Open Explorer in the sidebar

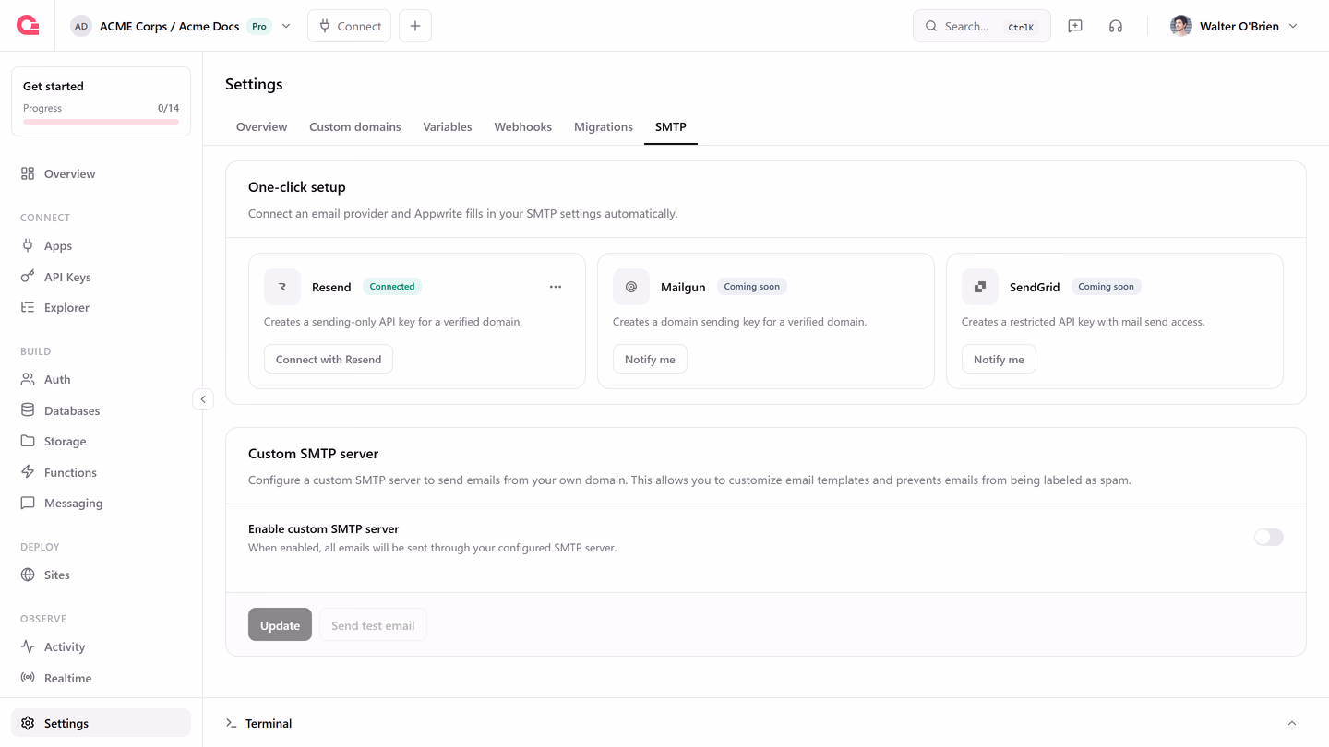coord(101,307)
